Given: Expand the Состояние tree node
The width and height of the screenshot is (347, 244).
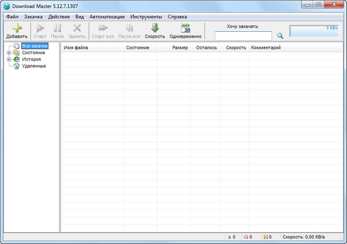Looking at the screenshot, I should [9, 53].
